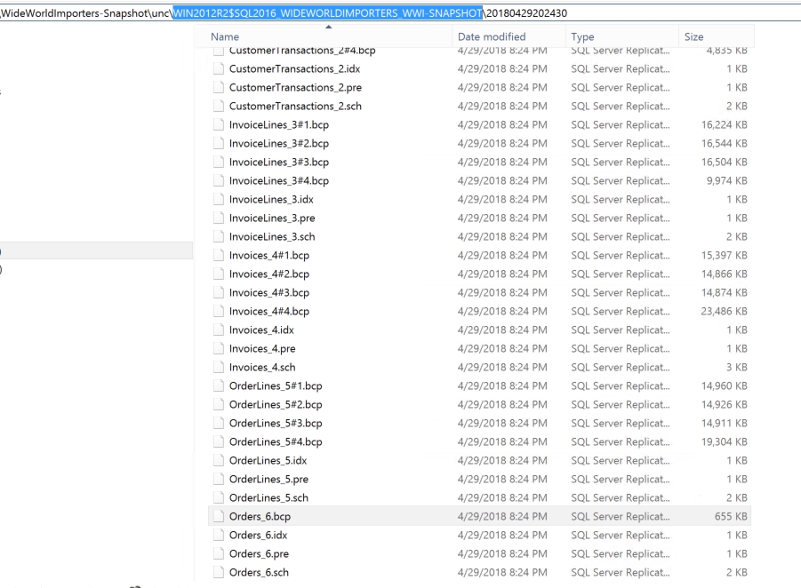
Task: Select the file name InvoiceLines_3.idx
Action: click(271, 200)
